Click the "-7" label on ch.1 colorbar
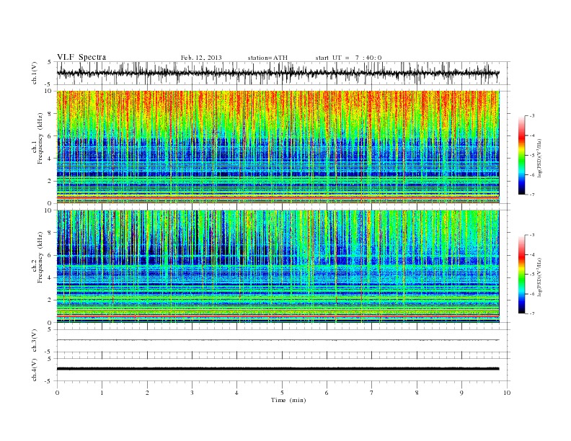Image resolution: width=571 pixels, height=441 pixels. click(532, 195)
